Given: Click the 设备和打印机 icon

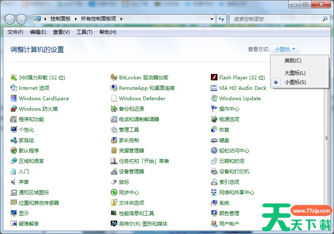Looking at the screenshot, I should [214, 172].
